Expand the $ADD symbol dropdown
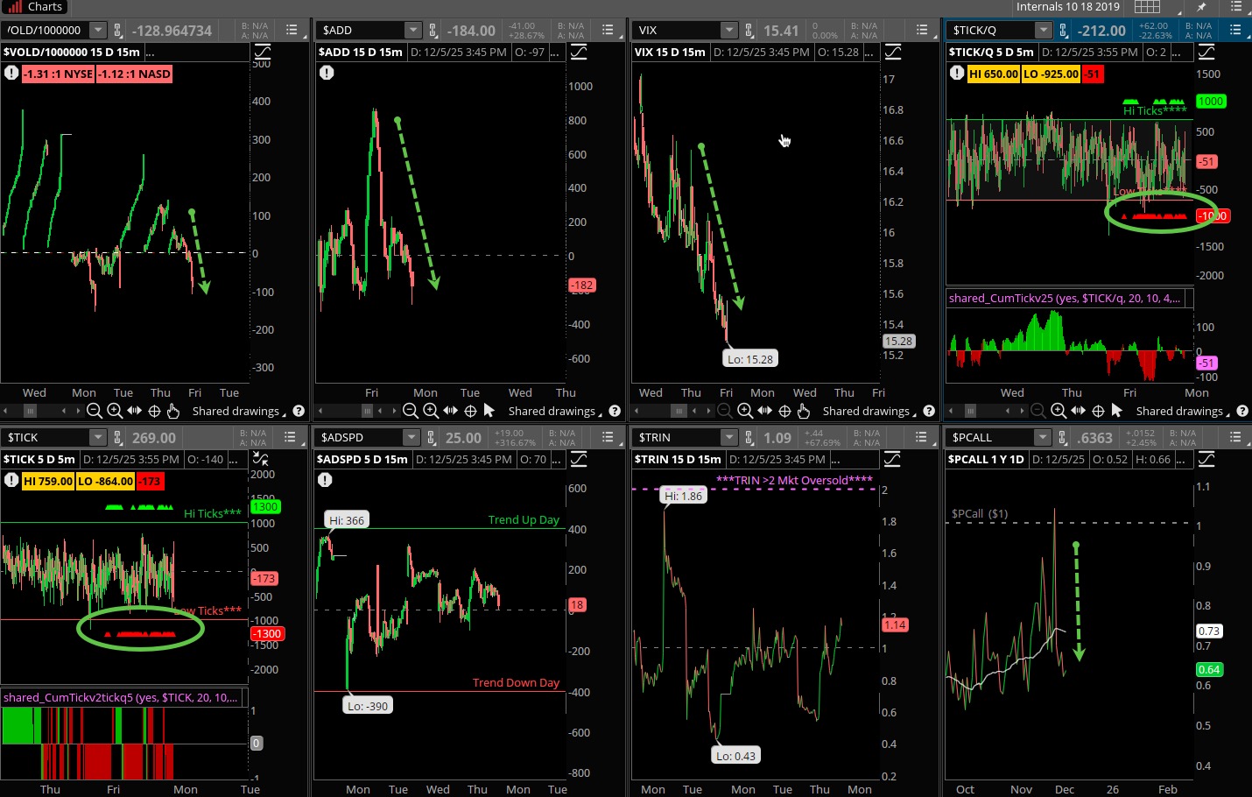This screenshot has width=1252, height=797. click(413, 31)
